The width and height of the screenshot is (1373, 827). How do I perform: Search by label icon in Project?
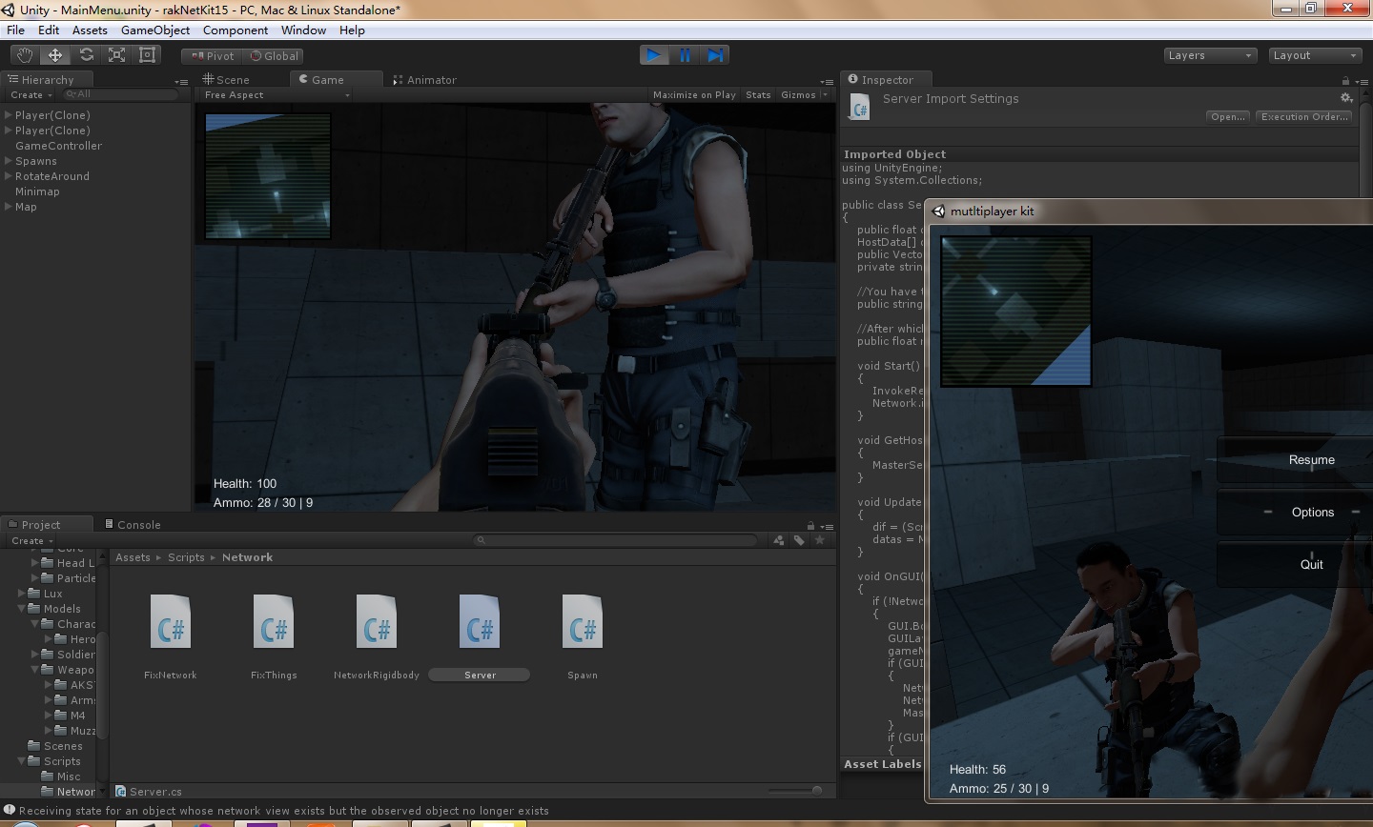pos(799,540)
